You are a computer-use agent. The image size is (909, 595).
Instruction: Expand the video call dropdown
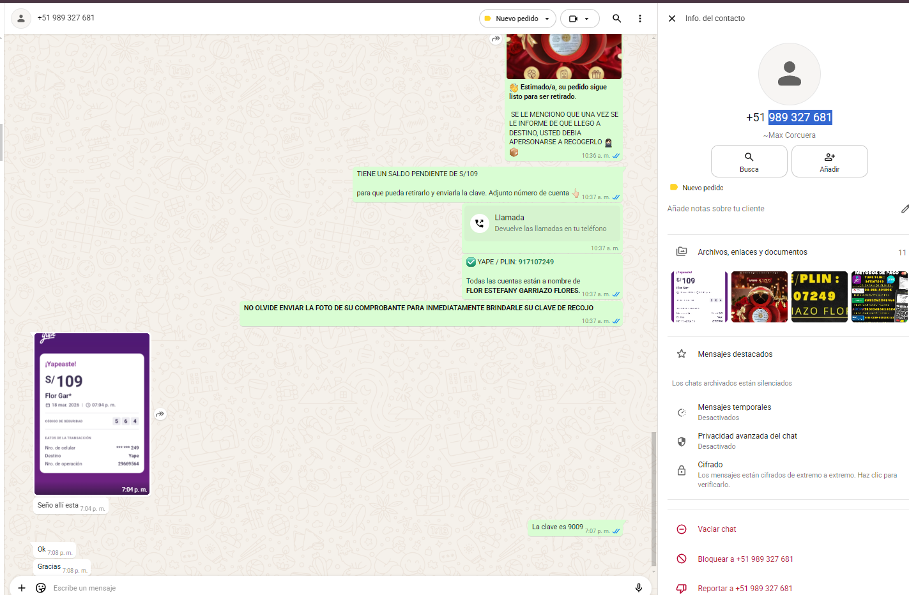click(x=580, y=19)
